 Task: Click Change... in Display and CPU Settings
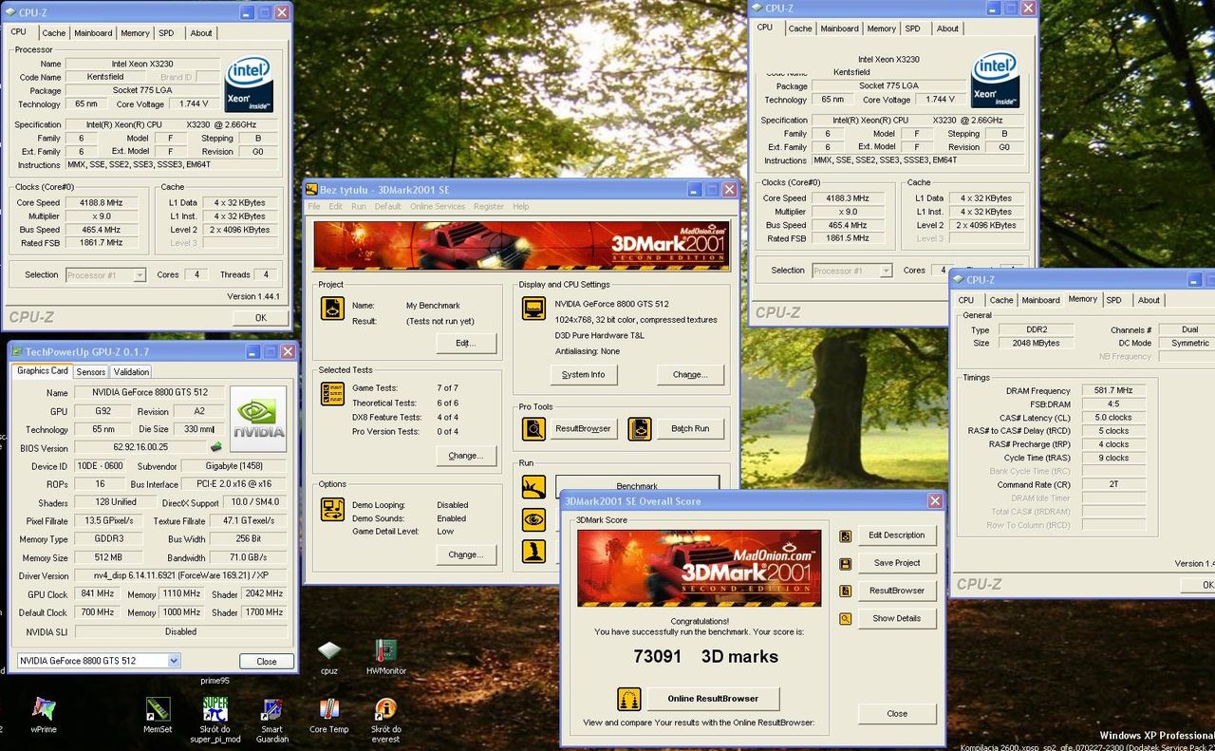coord(690,375)
